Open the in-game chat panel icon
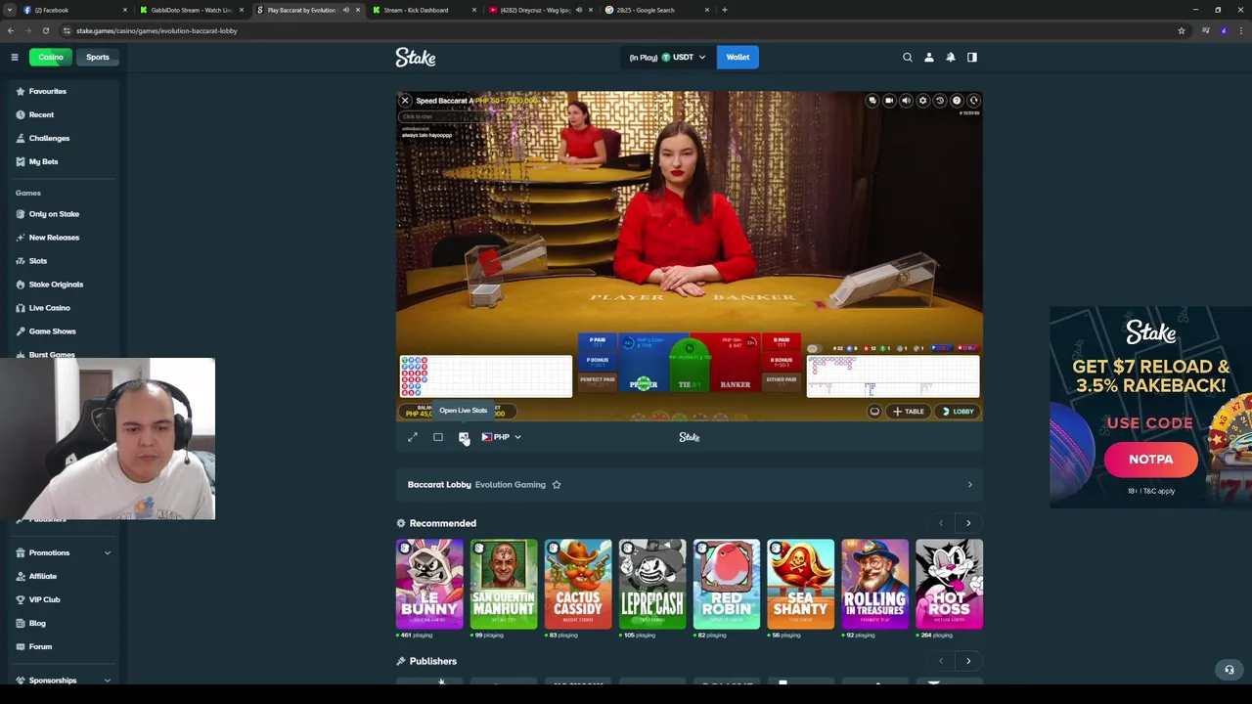1252x704 pixels. pyautogui.click(x=872, y=101)
